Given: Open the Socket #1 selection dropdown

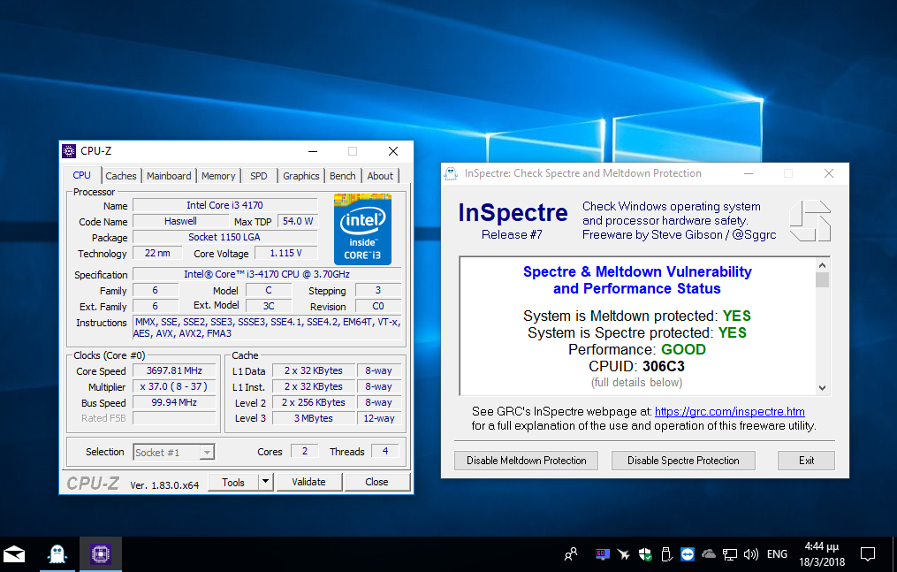Looking at the screenshot, I should click(x=174, y=453).
